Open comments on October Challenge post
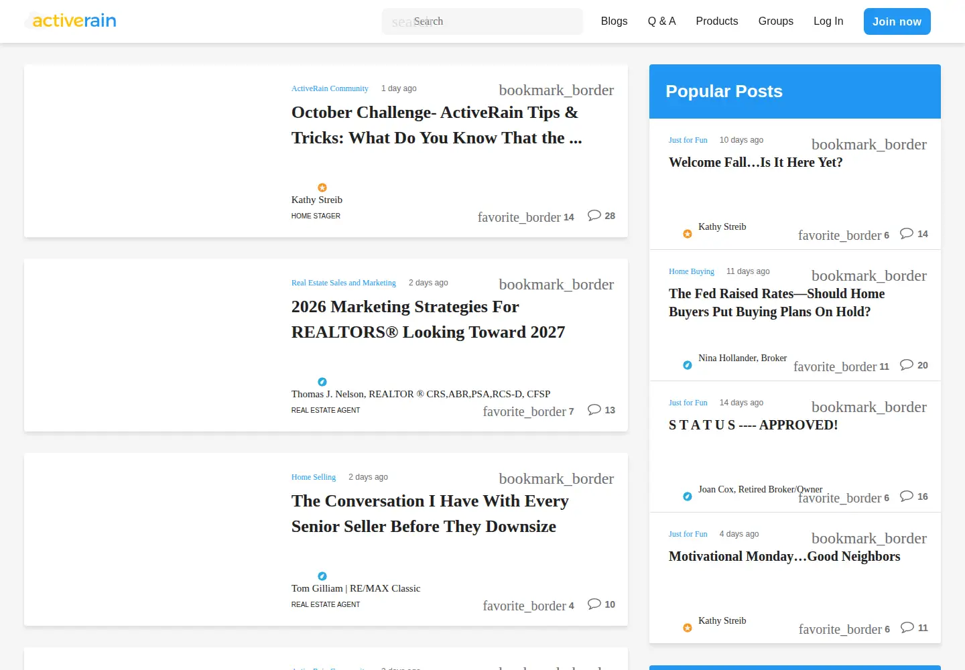This screenshot has width=965, height=670. point(601,216)
